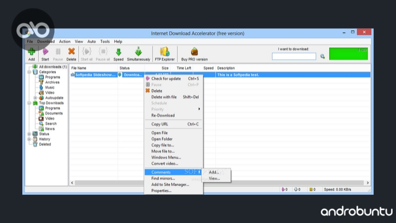Click the horizontal scrollbar left arrow

point(72,182)
